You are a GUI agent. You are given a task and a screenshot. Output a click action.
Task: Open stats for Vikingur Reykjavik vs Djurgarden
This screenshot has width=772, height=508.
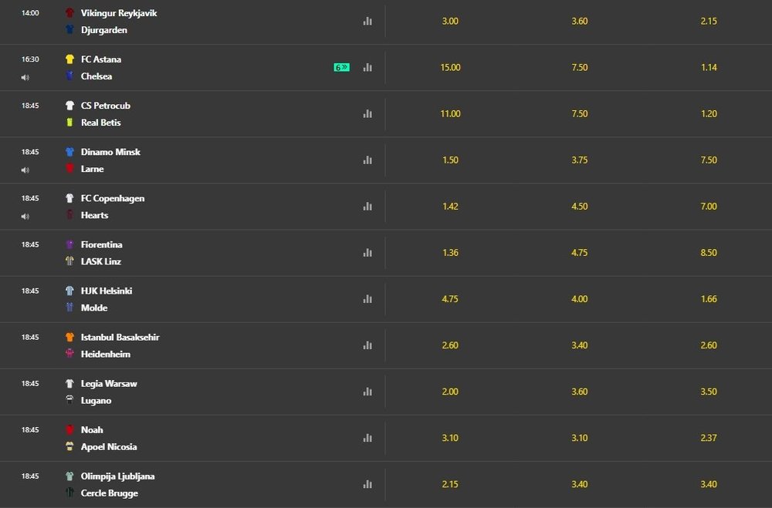(x=367, y=22)
